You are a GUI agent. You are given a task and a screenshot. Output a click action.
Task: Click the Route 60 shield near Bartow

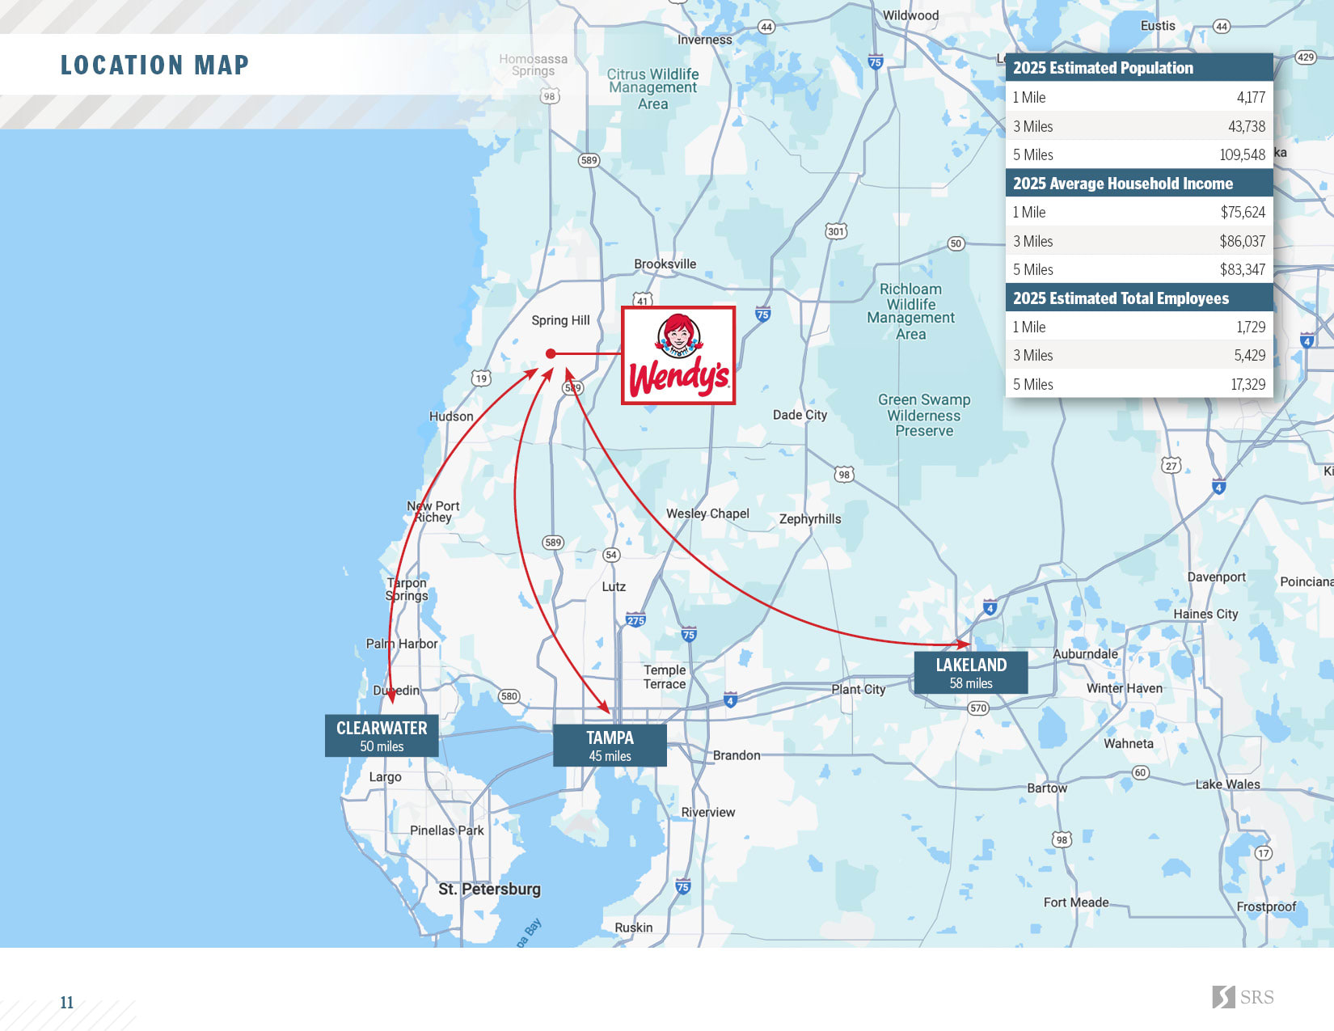point(1140,773)
